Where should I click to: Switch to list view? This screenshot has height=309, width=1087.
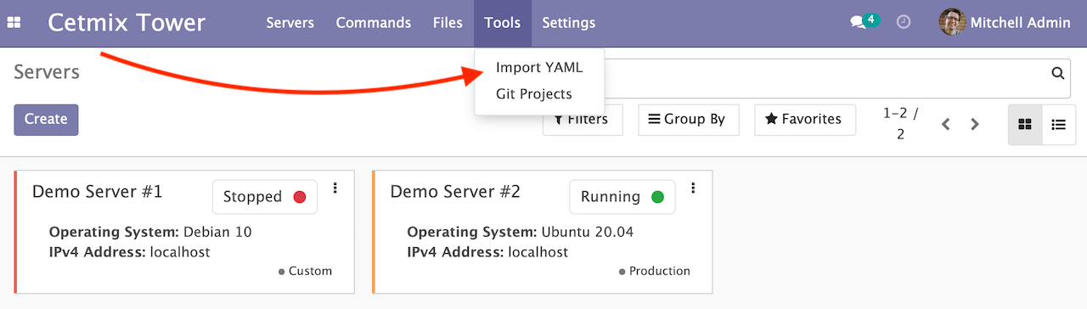[1059, 124]
